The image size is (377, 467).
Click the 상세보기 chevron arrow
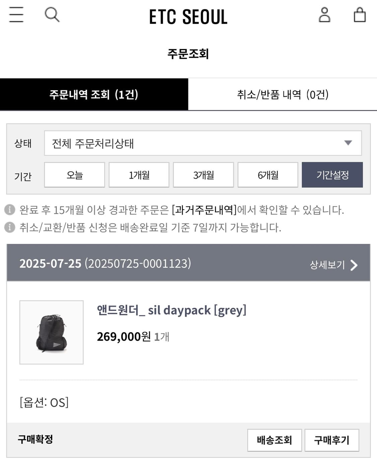tap(355, 266)
